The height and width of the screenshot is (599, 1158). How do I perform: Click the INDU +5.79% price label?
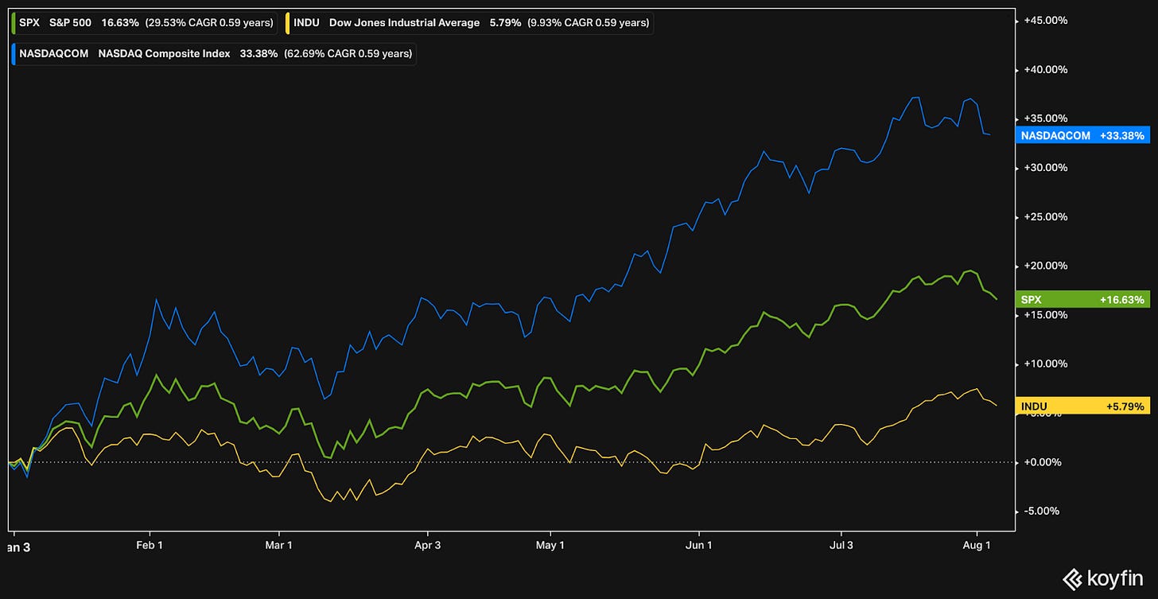(1083, 406)
